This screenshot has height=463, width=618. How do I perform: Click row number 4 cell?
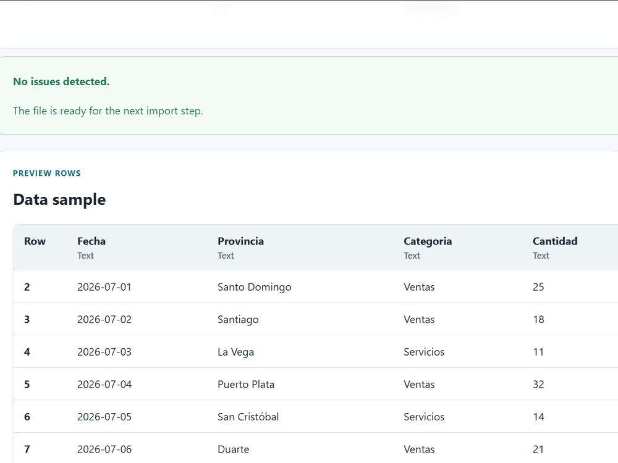[x=27, y=352]
